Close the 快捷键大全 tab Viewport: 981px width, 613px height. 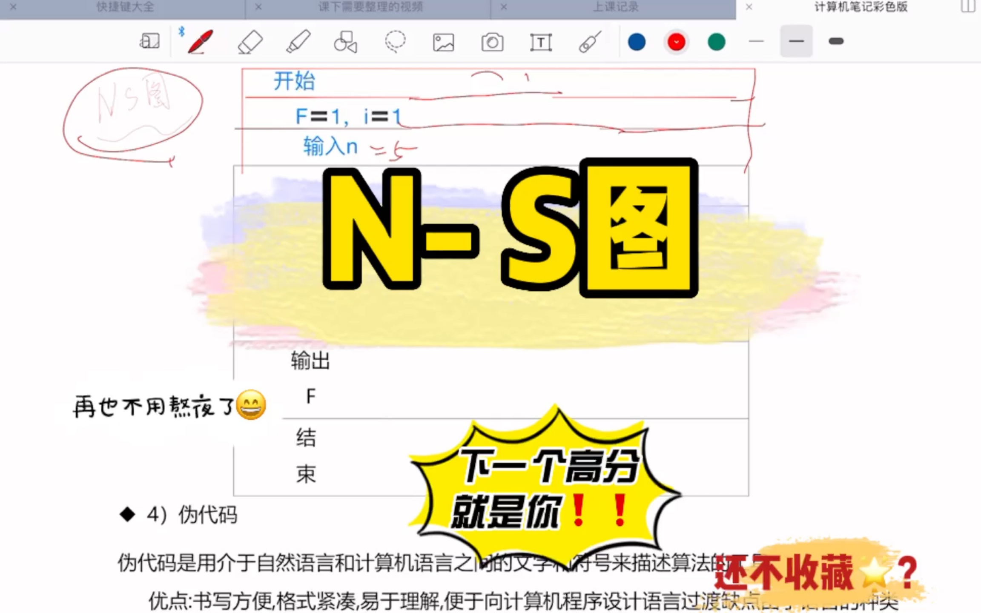pos(13,7)
